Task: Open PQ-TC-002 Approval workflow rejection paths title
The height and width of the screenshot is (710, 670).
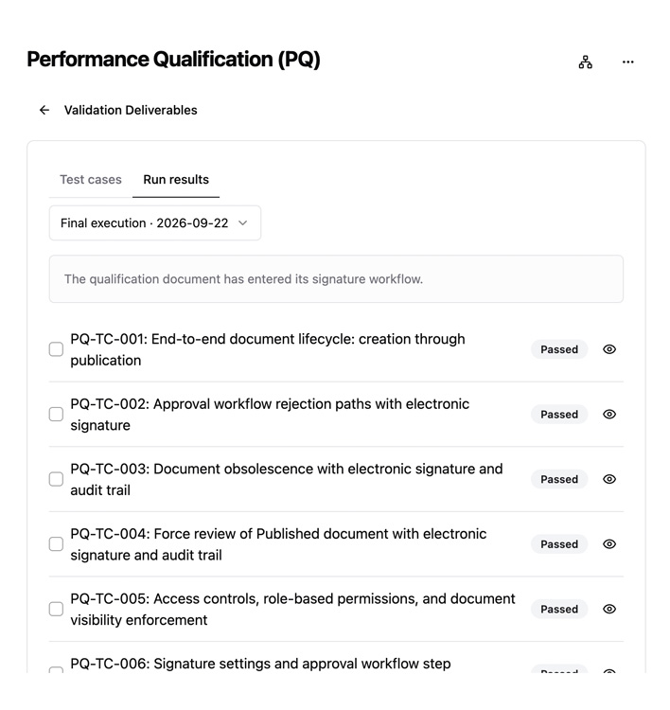Action: (270, 415)
